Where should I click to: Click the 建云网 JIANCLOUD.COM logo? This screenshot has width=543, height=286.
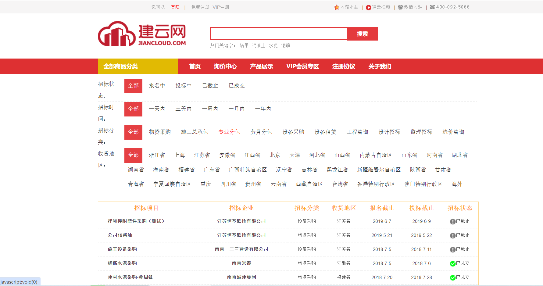(x=142, y=34)
